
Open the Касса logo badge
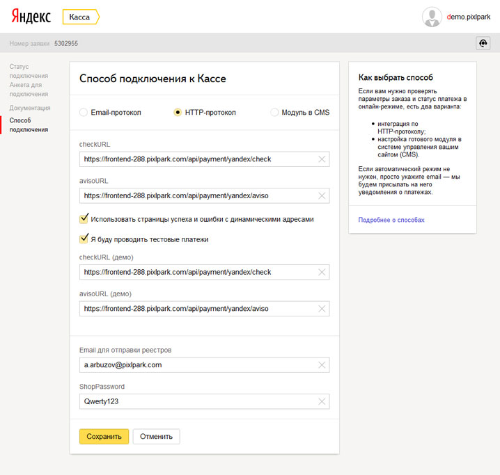coord(81,17)
